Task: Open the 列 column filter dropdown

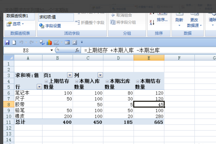Action: pyautogui.click(x=100, y=75)
